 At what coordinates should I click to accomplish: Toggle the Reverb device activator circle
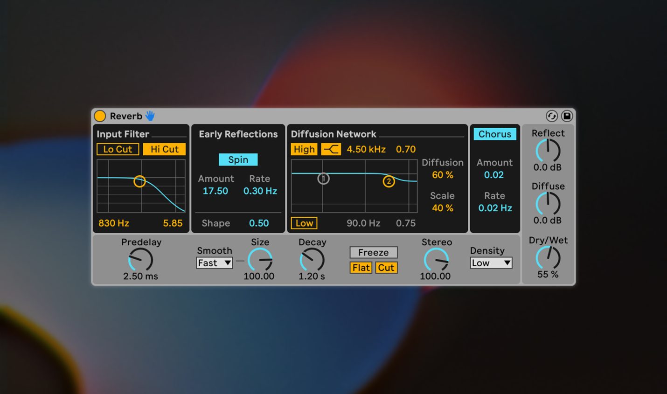tap(100, 116)
